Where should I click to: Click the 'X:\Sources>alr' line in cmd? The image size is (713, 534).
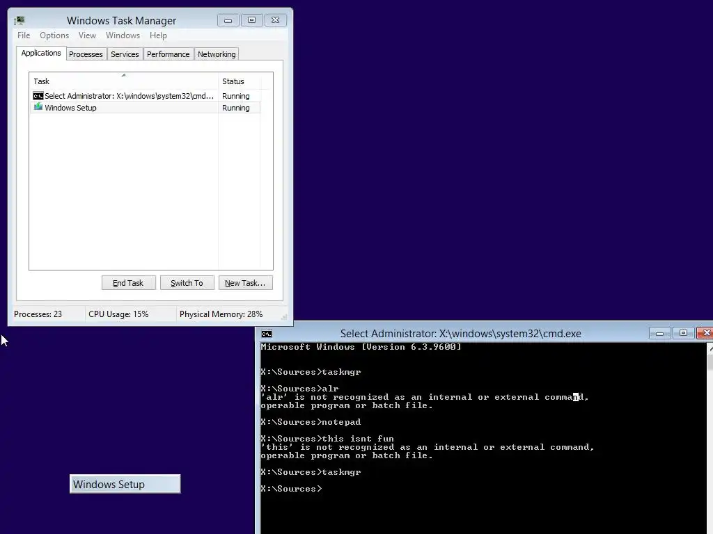299,388
